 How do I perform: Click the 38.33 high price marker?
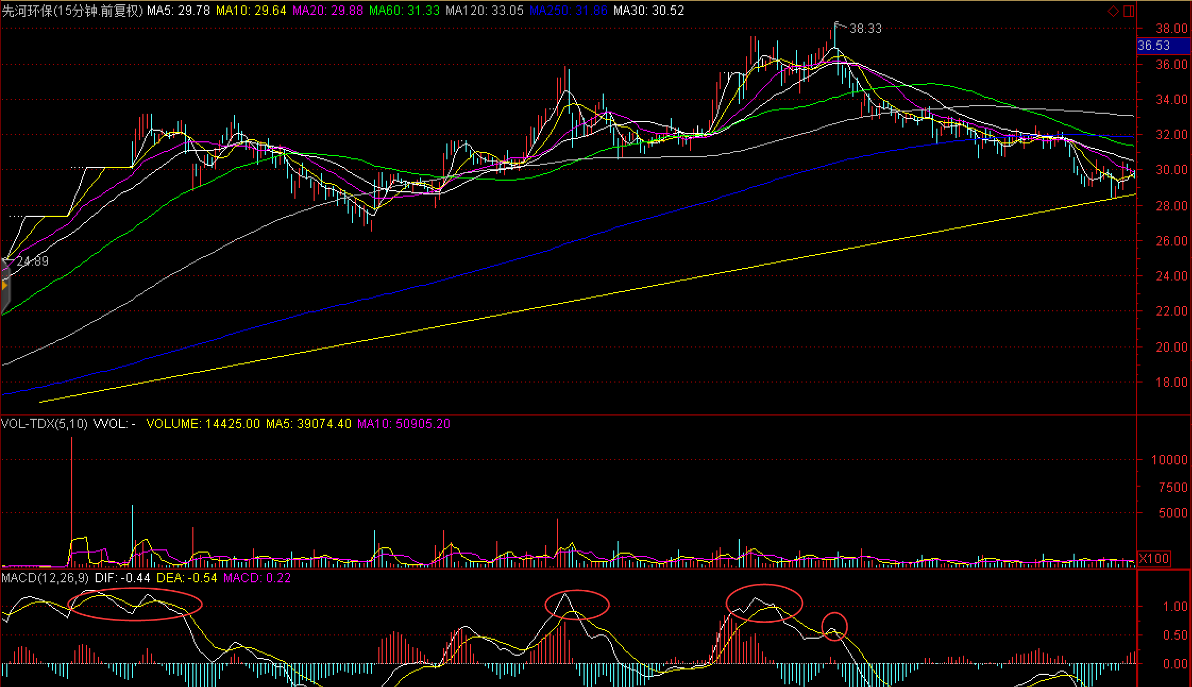tap(865, 29)
